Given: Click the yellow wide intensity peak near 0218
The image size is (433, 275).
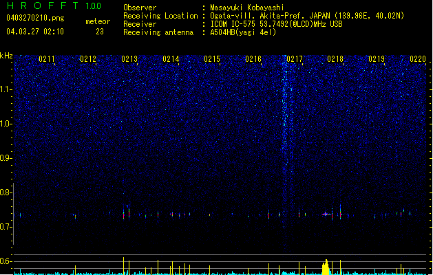Looking at the screenshot, I should 326,267.
